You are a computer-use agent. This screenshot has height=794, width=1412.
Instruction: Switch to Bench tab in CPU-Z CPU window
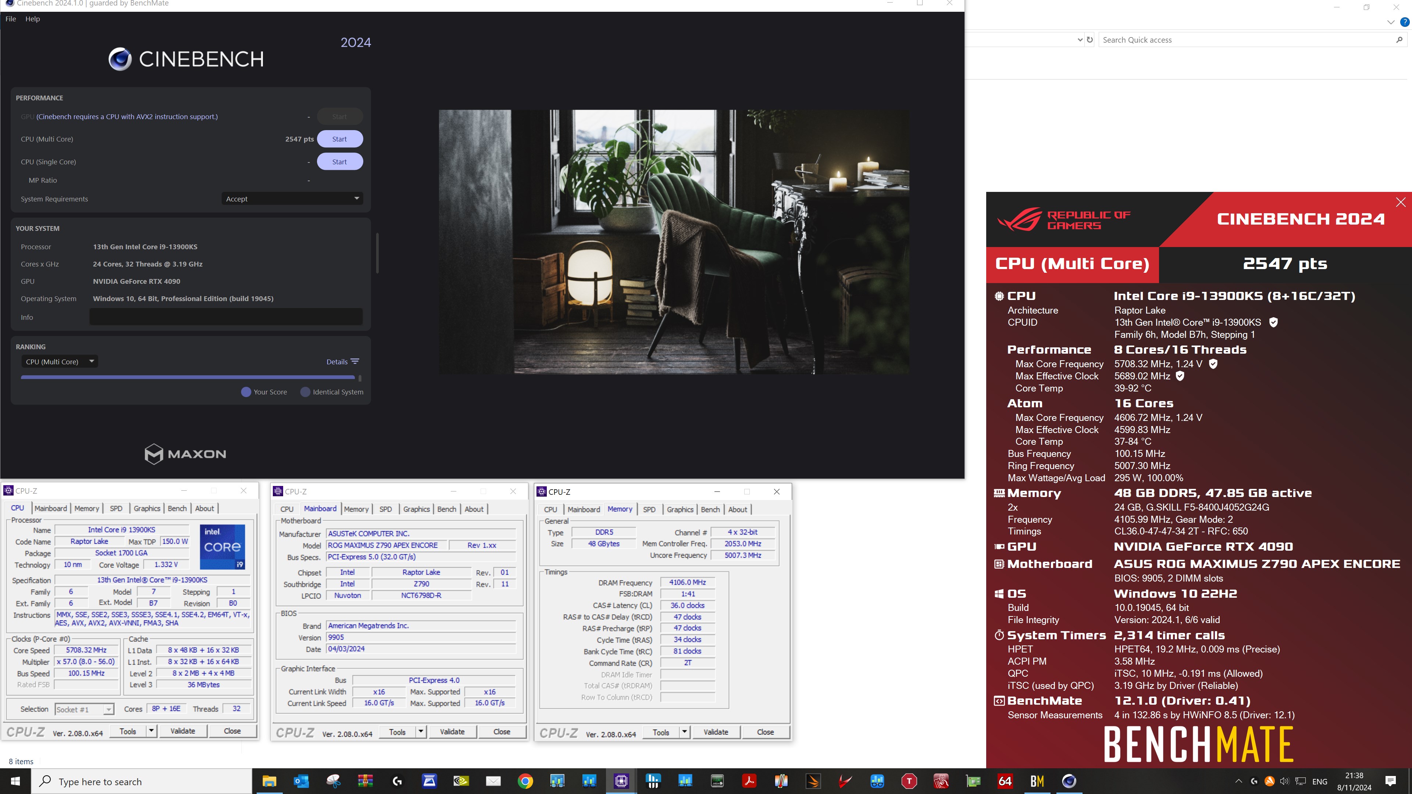tap(177, 508)
